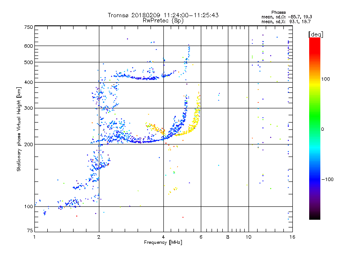The height and width of the screenshot is (258, 344).
Task: Click the y-axis label '400'
Action: point(28,82)
